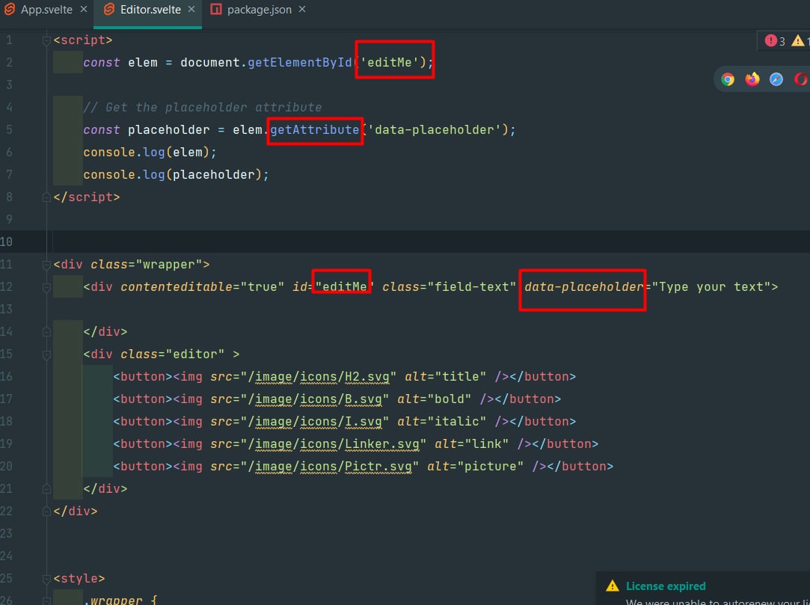Image resolution: width=810 pixels, height=605 pixels.
Task: Open preview in Chrome browser
Action: click(728, 79)
